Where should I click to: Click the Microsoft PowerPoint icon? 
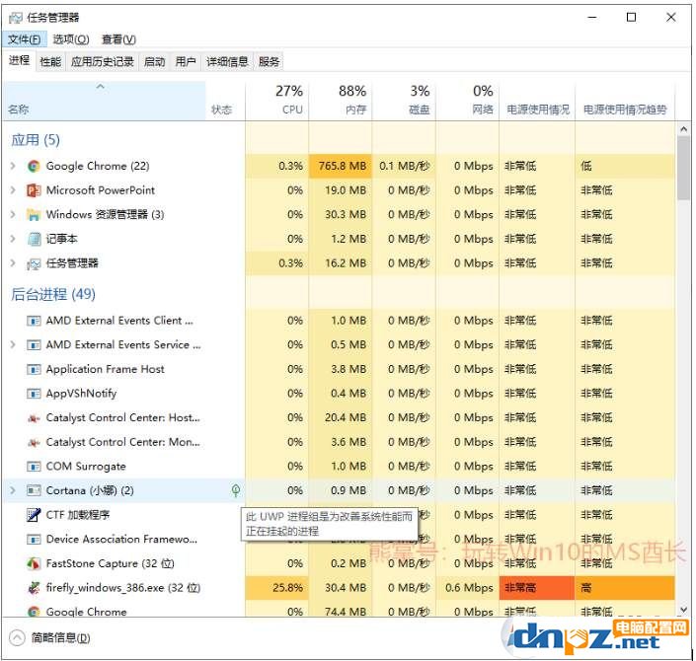34,190
